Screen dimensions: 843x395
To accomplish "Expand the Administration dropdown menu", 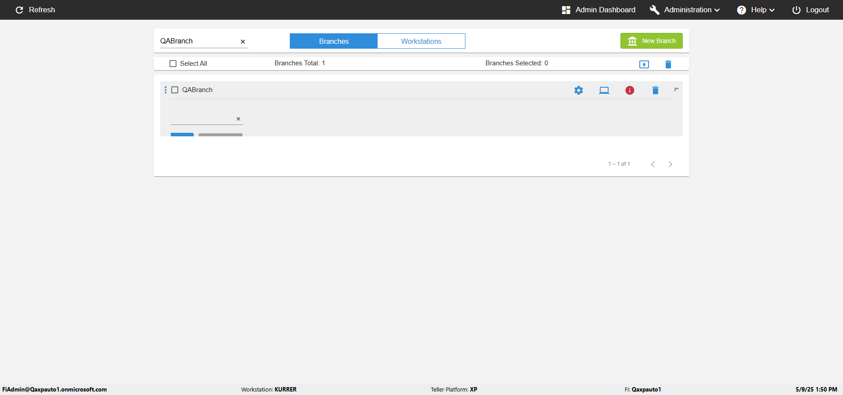I will pos(717,10).
